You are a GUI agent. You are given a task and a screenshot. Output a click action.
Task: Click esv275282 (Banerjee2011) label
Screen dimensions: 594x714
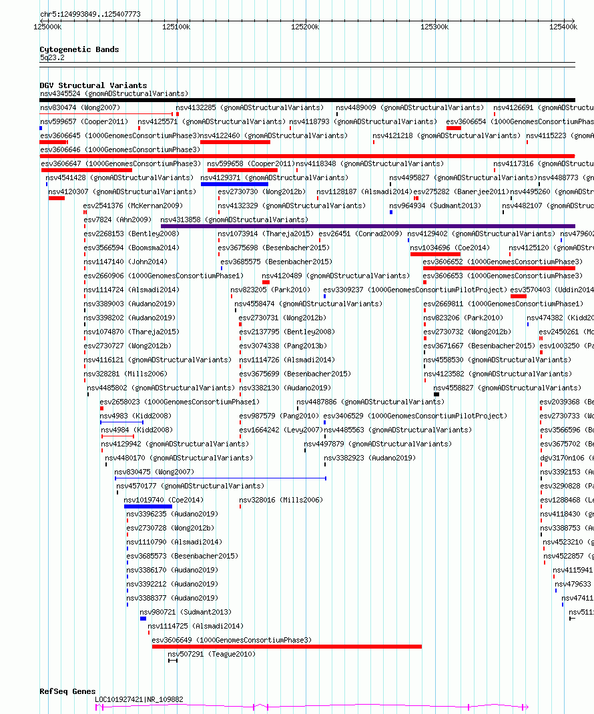(x=461, y=192)
